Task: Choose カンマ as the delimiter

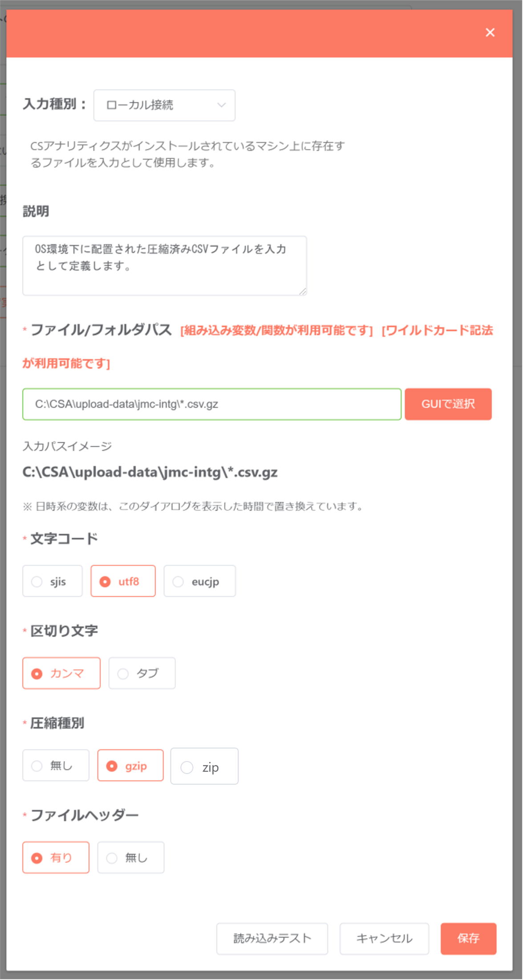Action: coord(61,673)
